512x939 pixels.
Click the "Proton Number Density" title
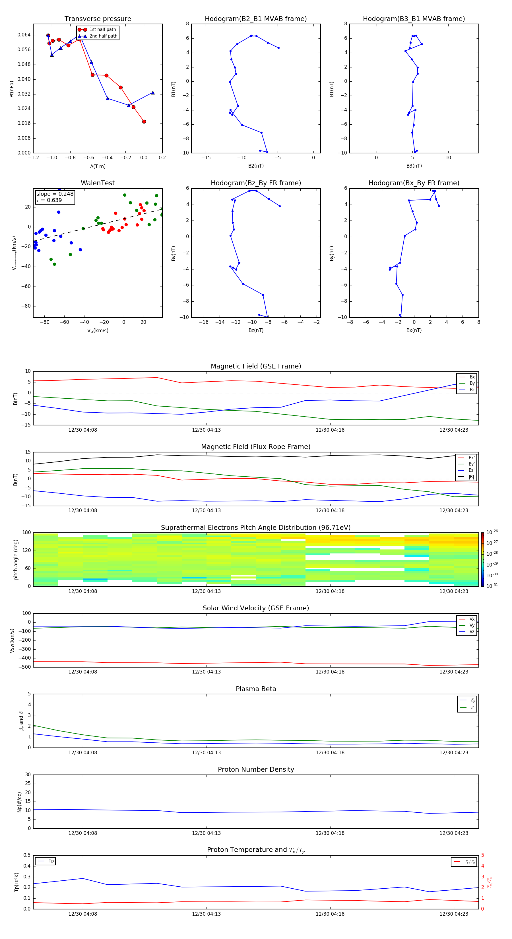(256, 769)
